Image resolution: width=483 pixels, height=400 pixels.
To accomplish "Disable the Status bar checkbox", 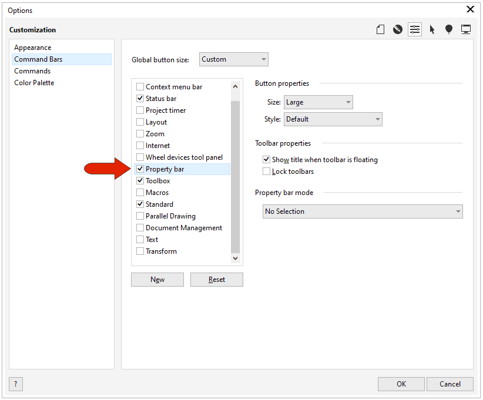I will pyautogui.click(x=139, y=98).
